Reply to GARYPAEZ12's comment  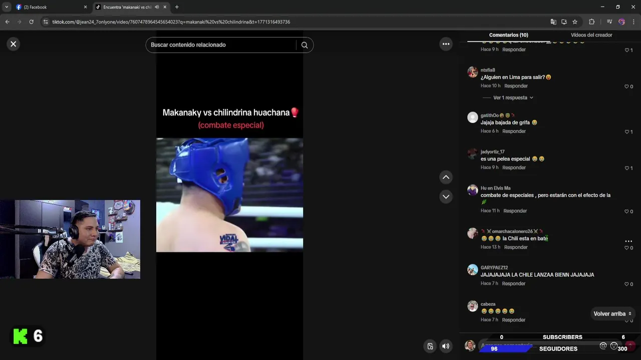click(x=514, y=283)
